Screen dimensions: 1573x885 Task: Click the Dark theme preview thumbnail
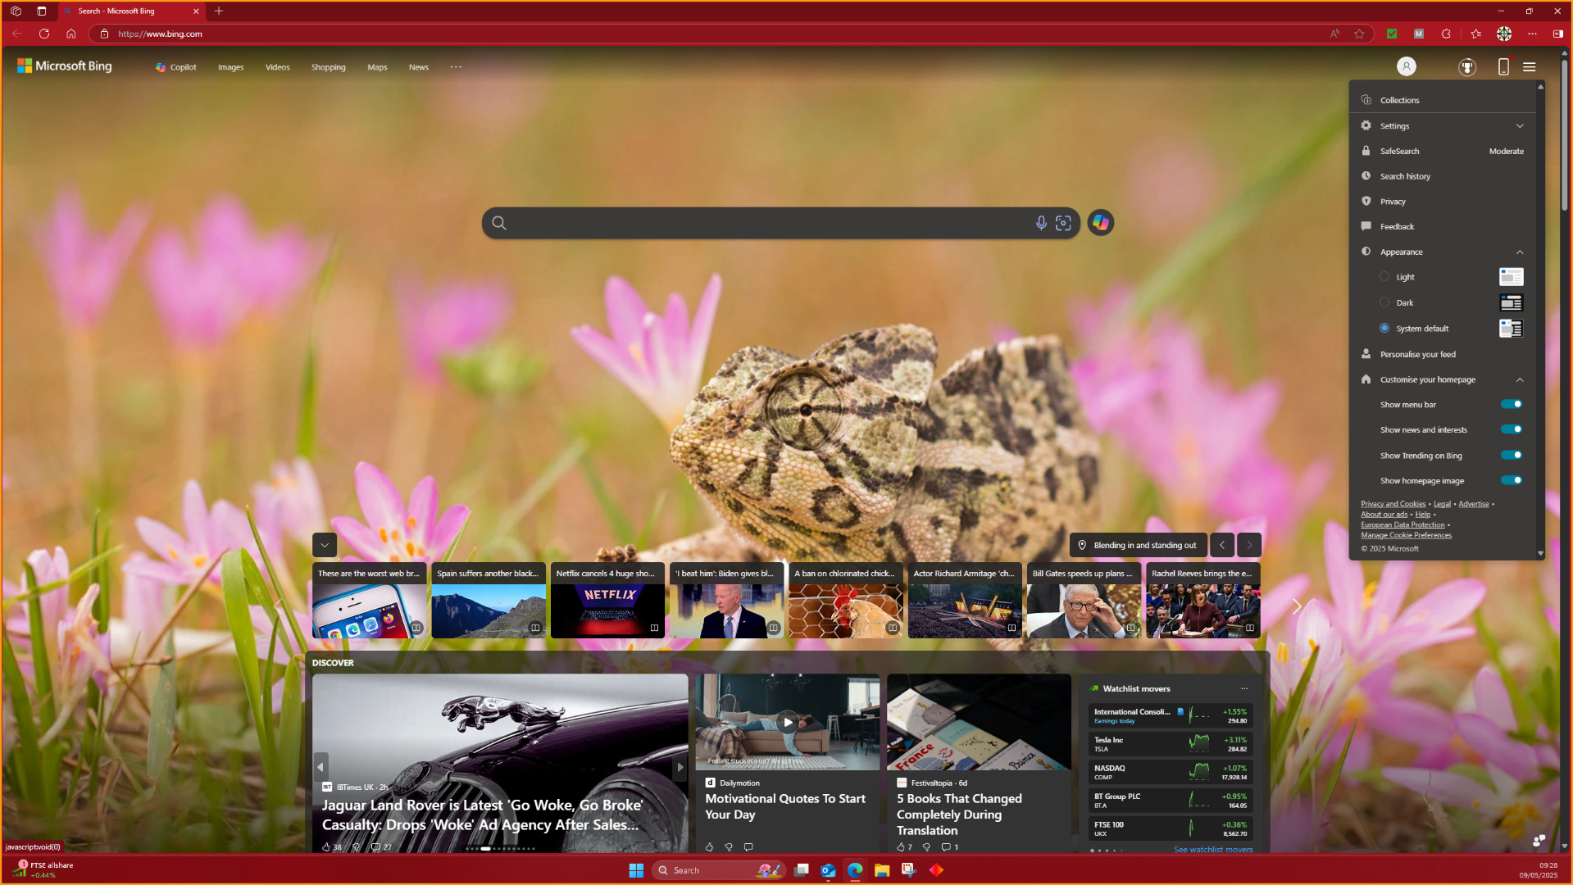[x=1511, y=302]
